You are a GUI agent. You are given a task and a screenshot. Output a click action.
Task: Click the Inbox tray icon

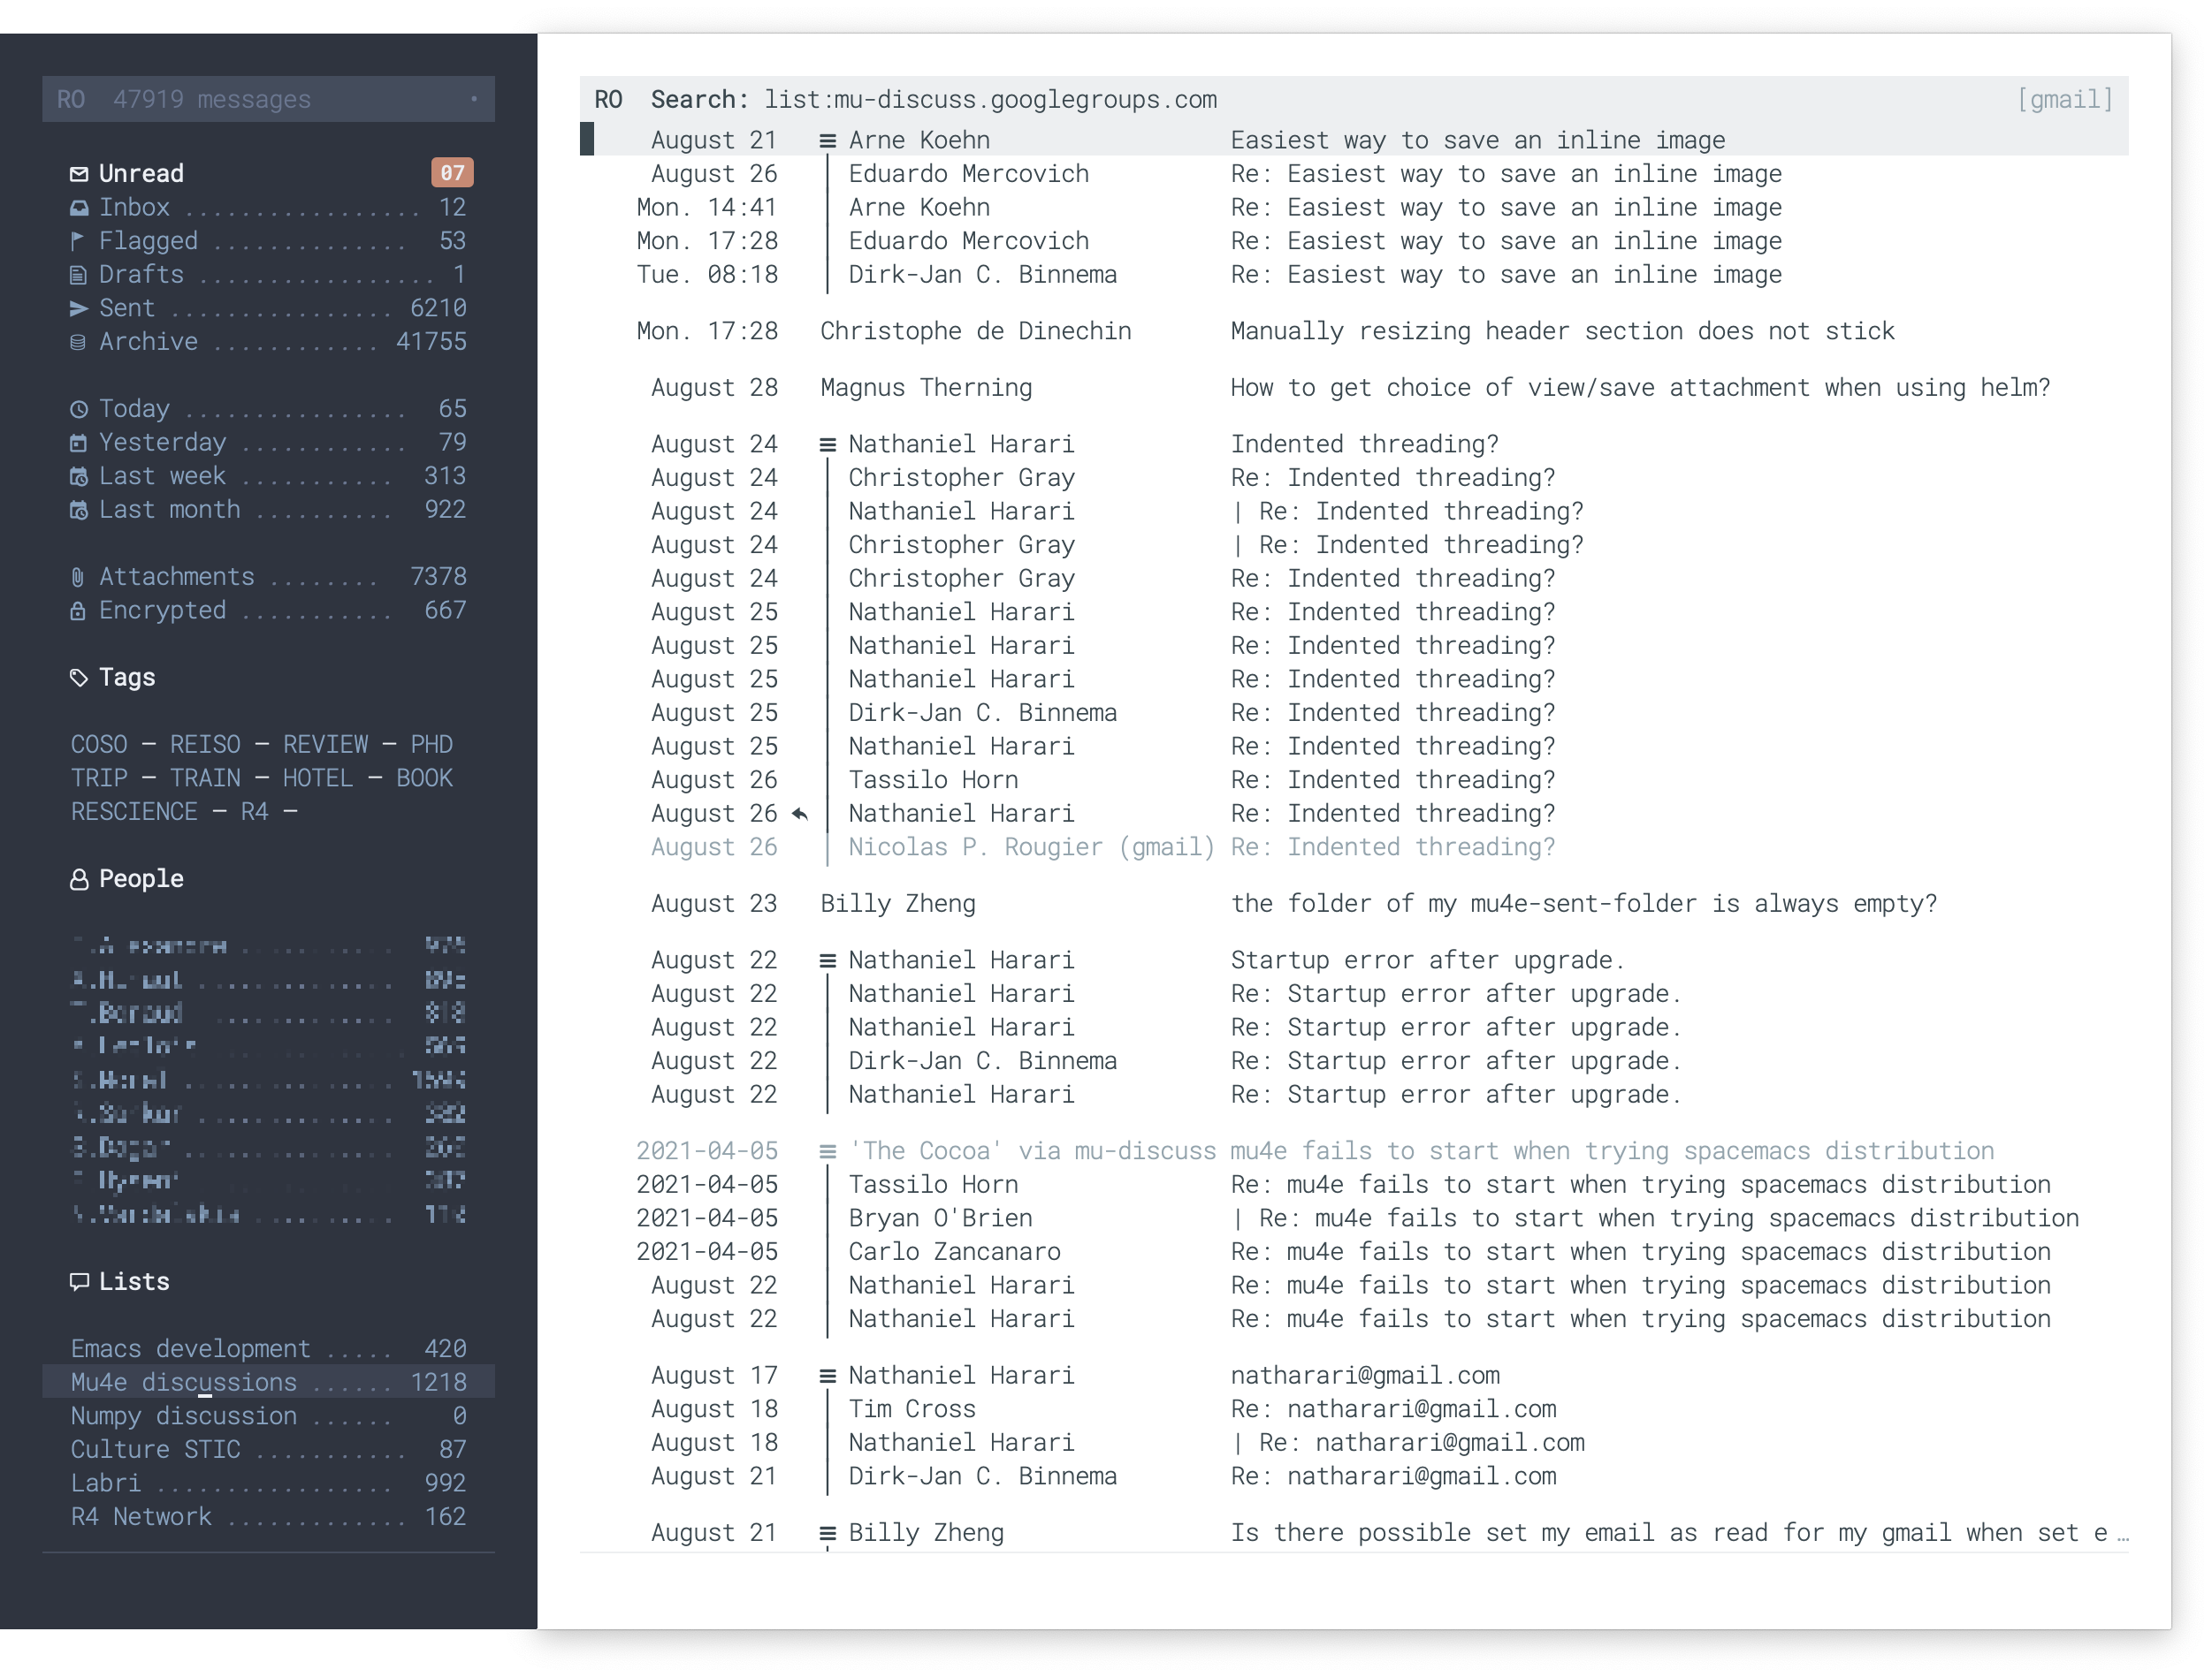pos(79,208)
